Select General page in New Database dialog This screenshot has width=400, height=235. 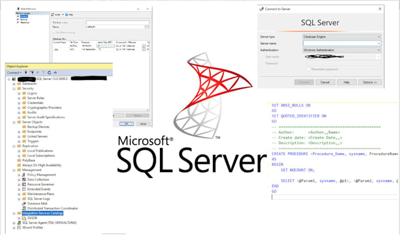tap(24, 16)
